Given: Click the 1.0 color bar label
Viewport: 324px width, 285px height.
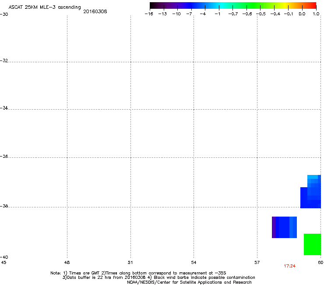Looking at the screenshot, I should 316,14.
